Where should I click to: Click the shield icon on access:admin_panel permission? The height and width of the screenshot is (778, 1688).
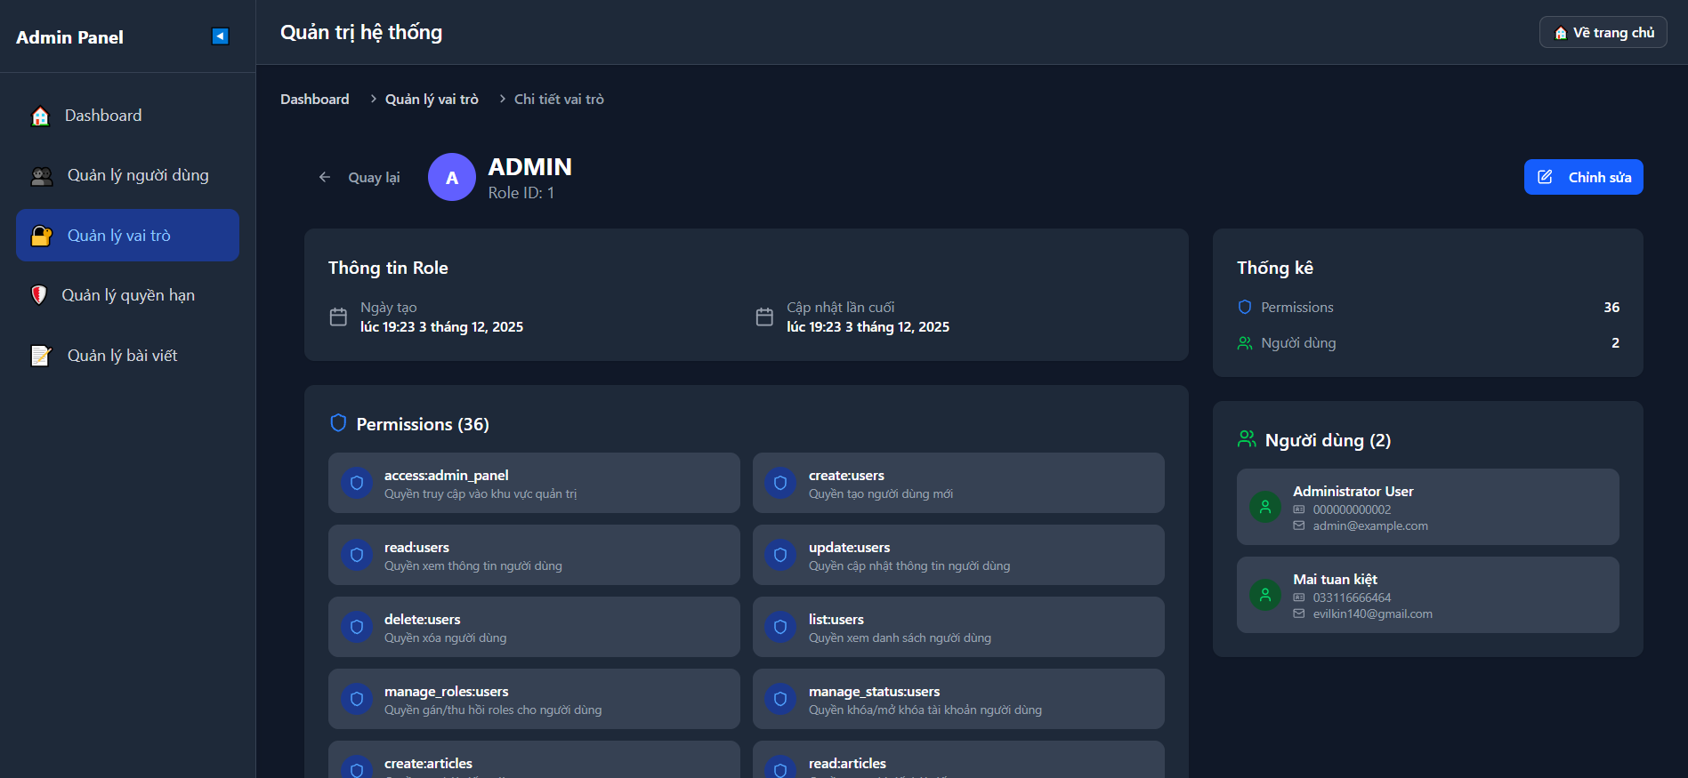[x=357, y=484]
